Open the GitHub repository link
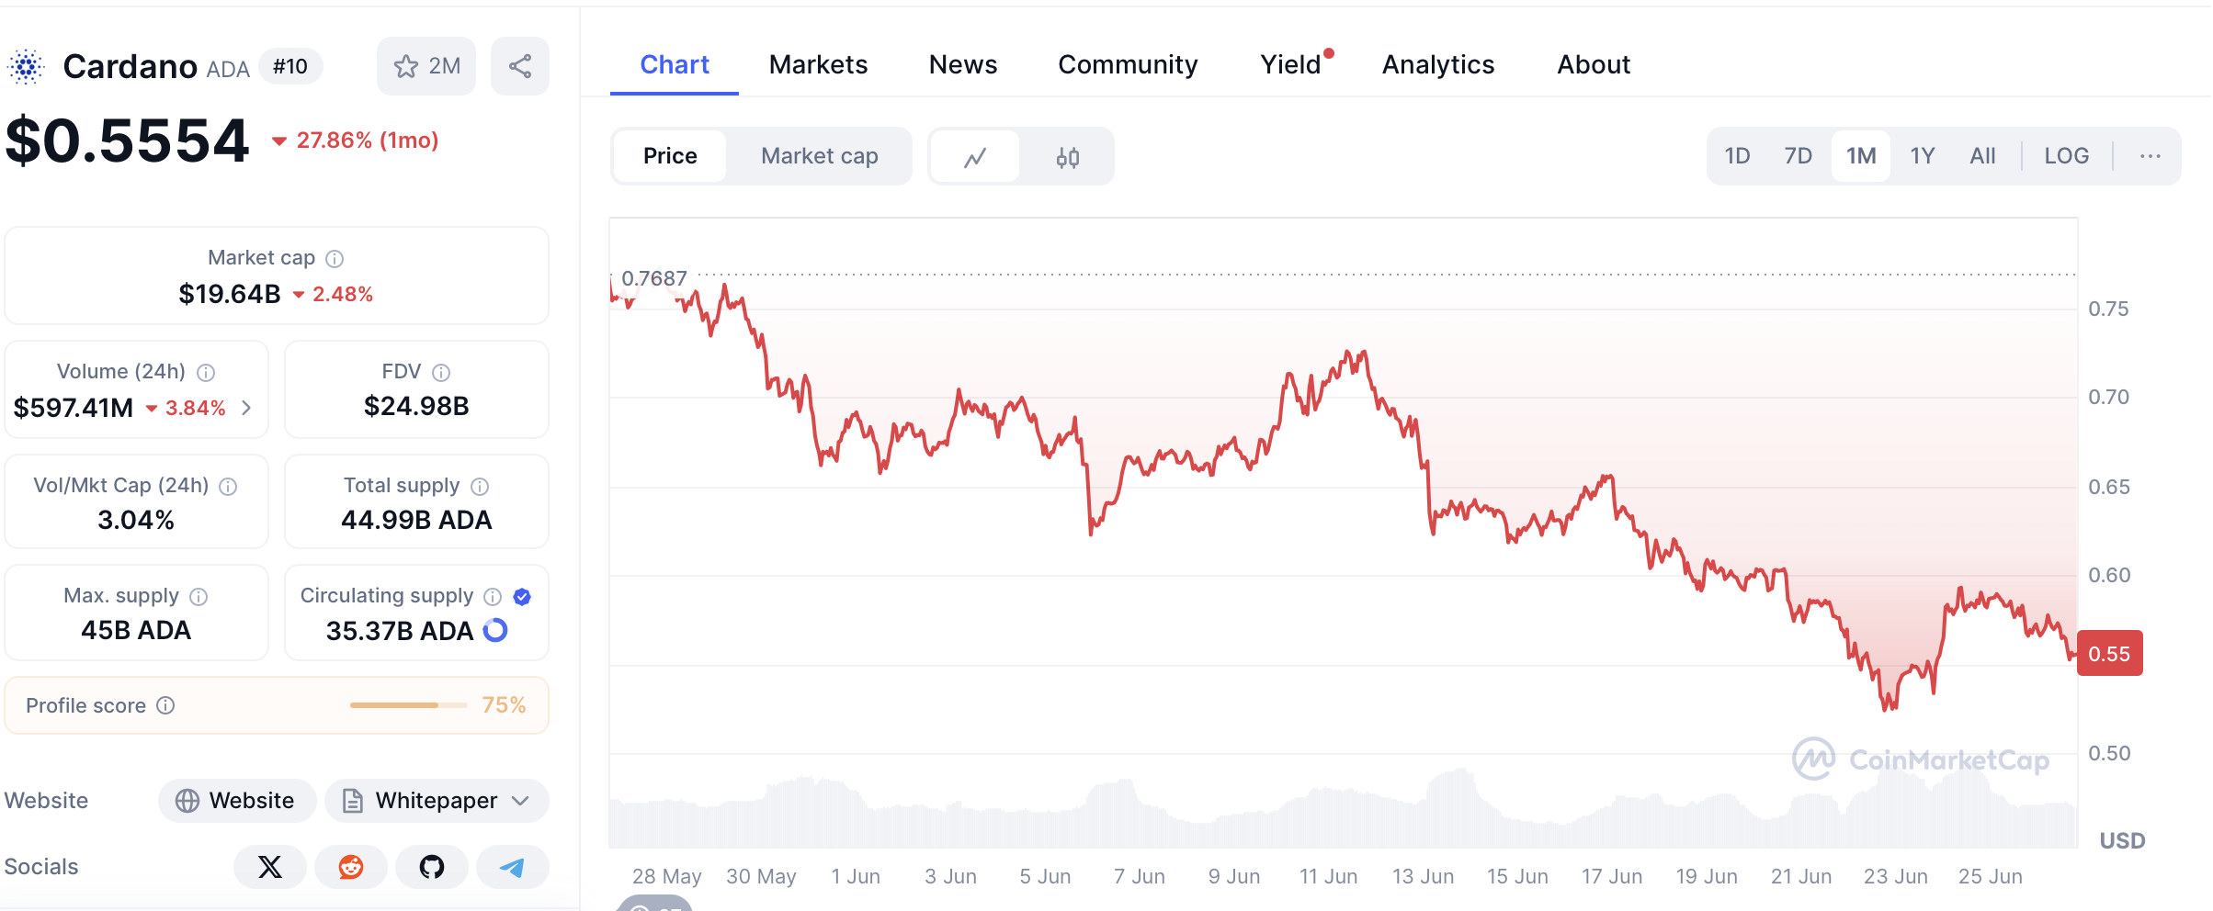Image resolution: width=2213 pixels, height=911 pixels. click(432, 867)
